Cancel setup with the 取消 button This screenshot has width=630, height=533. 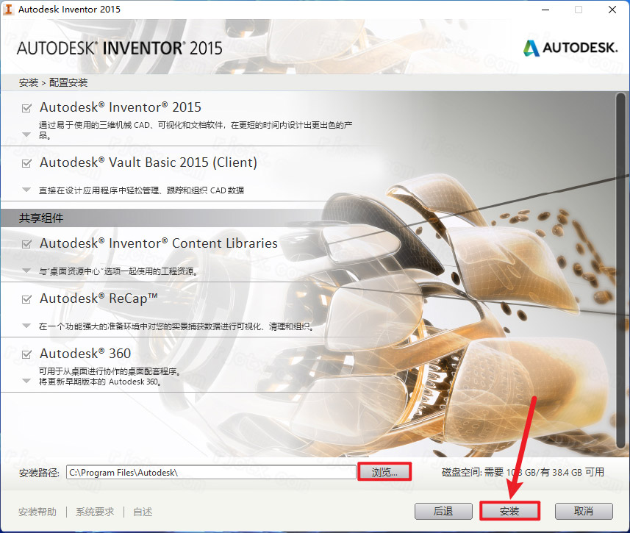[x=584, y=511]
